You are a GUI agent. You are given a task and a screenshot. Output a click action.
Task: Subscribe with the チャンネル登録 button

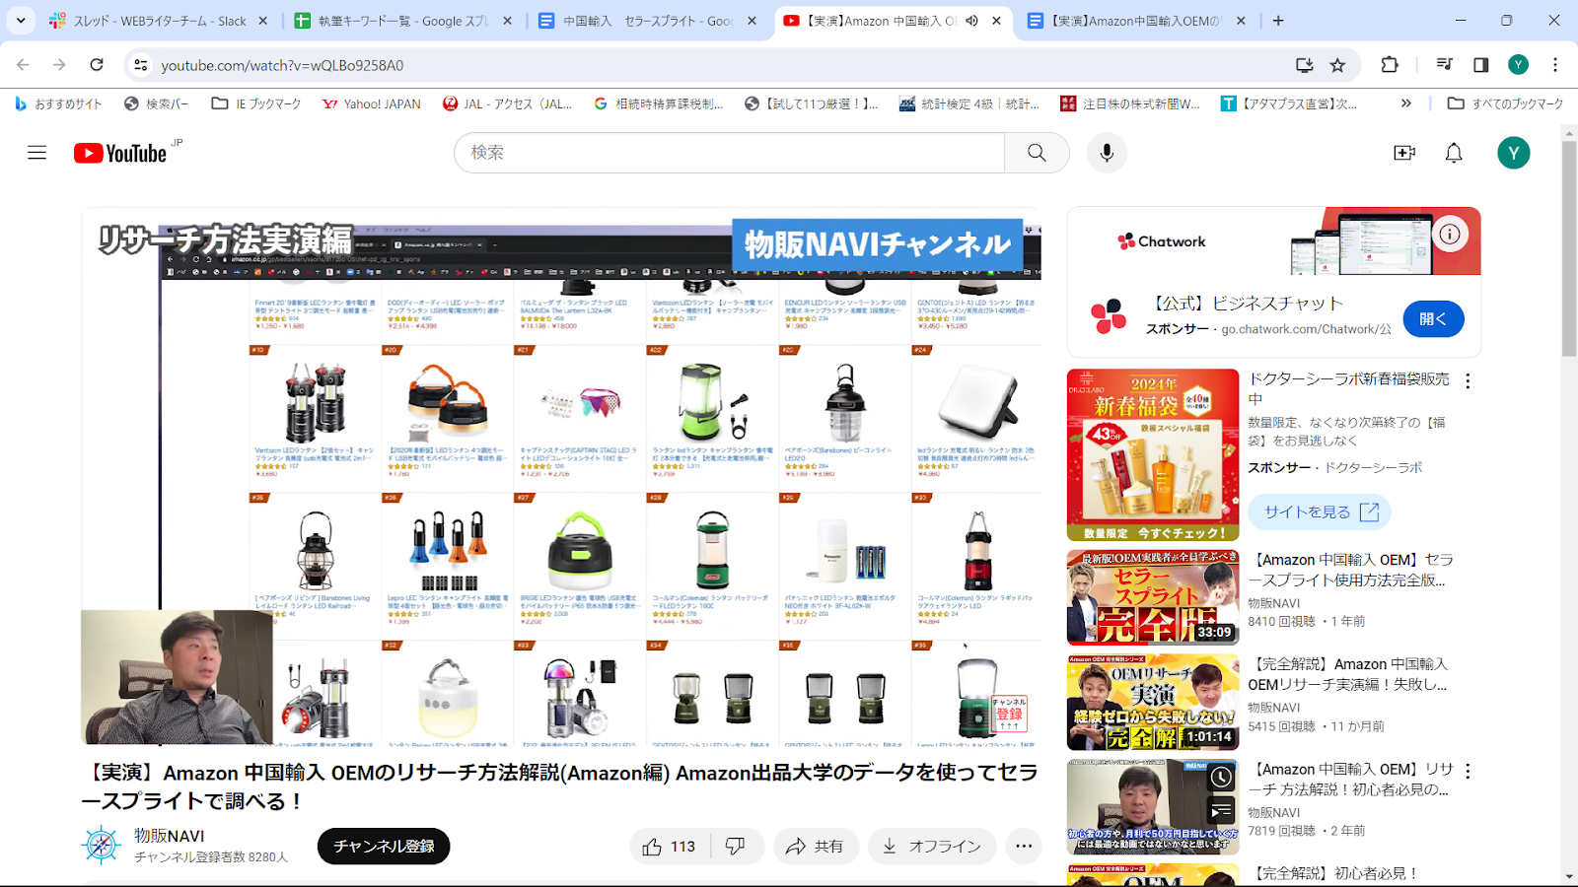(x=384, y=847)
